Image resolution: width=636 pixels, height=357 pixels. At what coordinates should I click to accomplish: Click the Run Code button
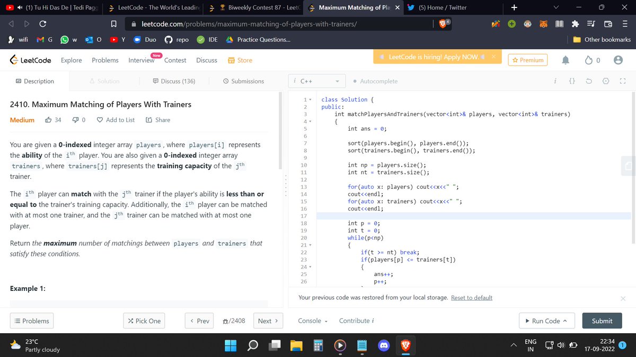pyautogui.click(x=545, y=321)
